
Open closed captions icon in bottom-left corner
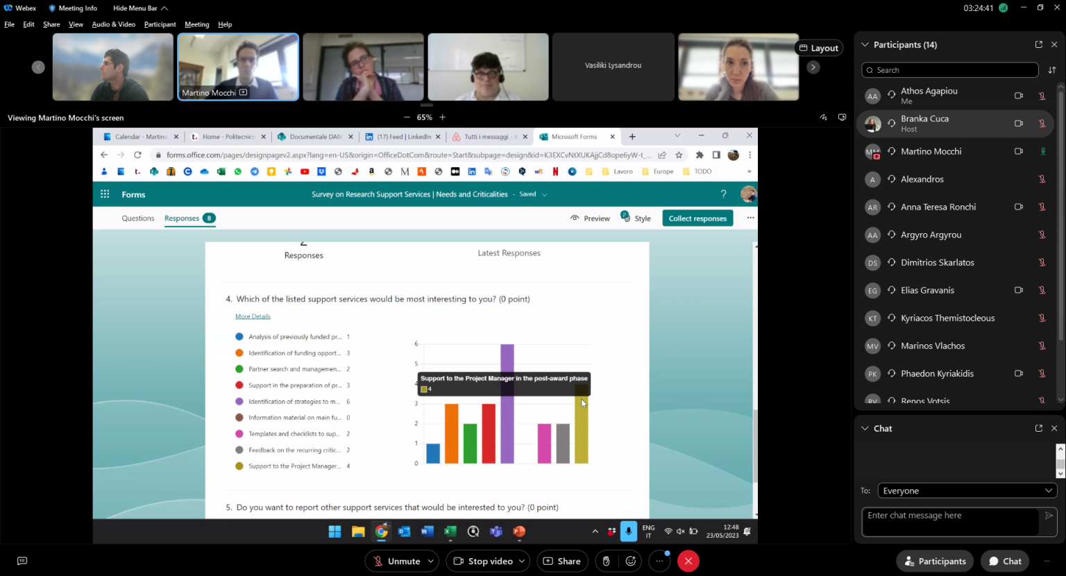(x=22, y=561)
